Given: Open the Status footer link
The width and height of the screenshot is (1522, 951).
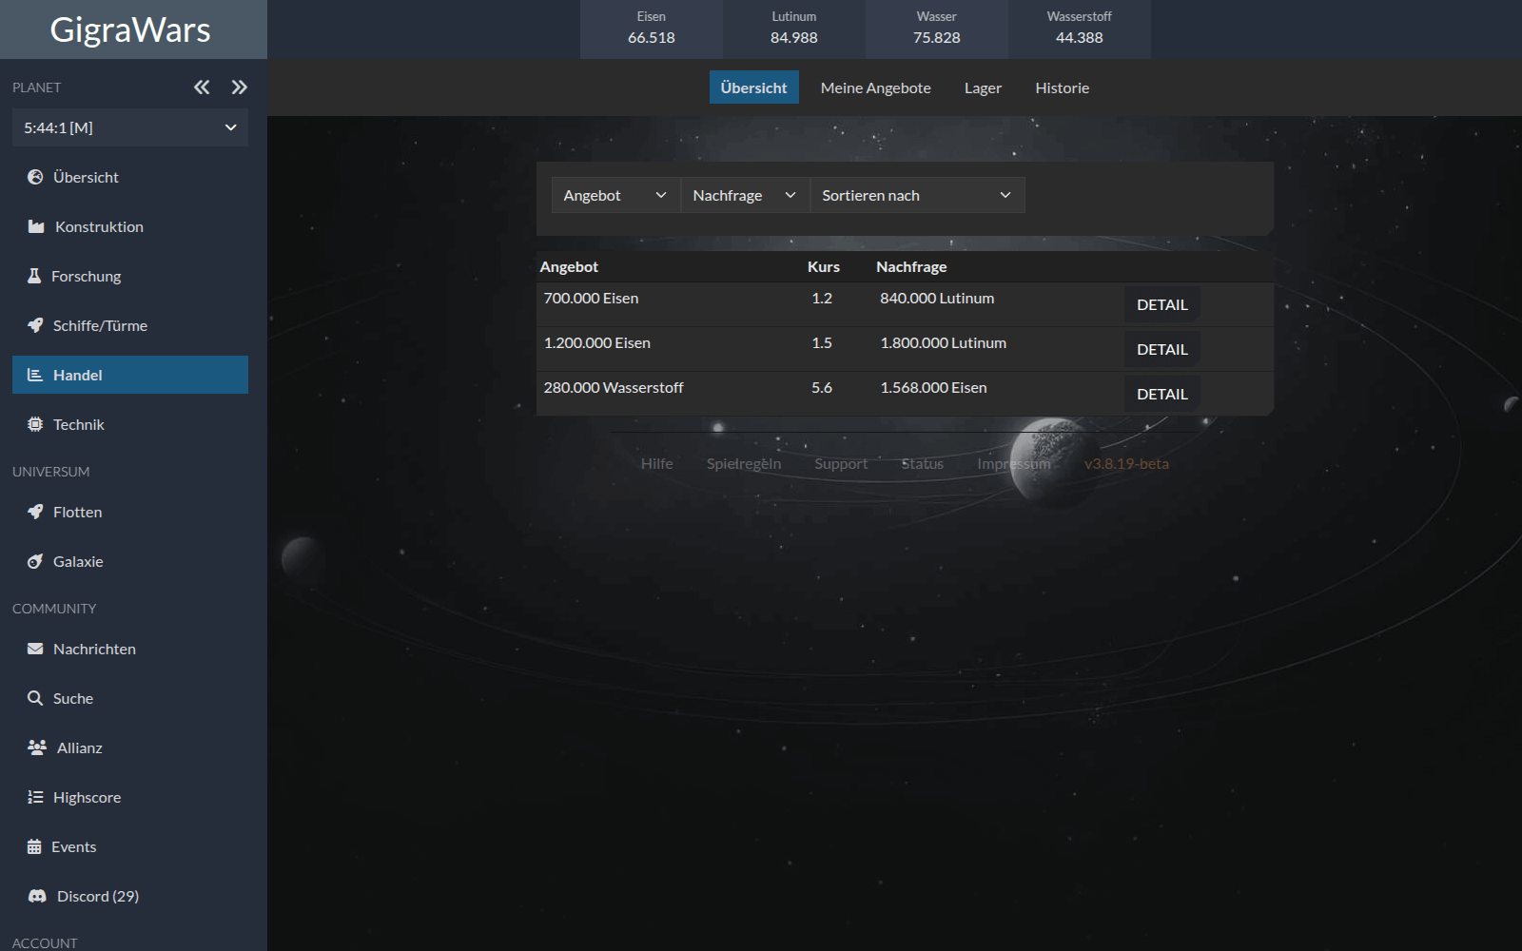Looking at the screenshot, I should 922,464.
